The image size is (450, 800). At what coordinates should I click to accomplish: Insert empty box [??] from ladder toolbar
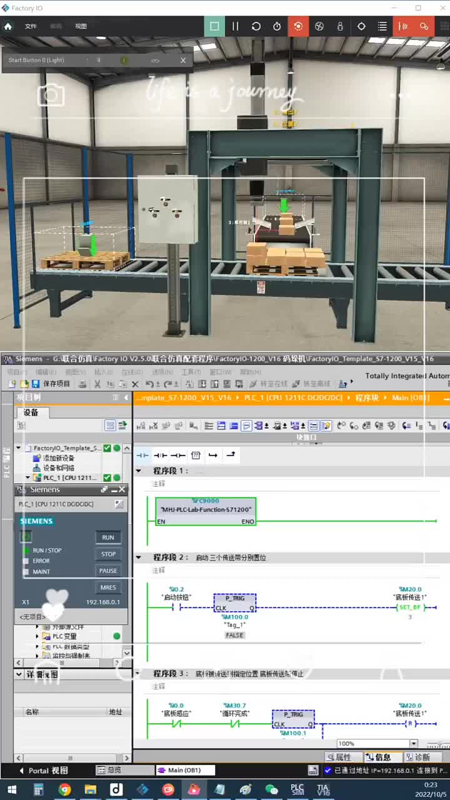[x=196, y=455]
